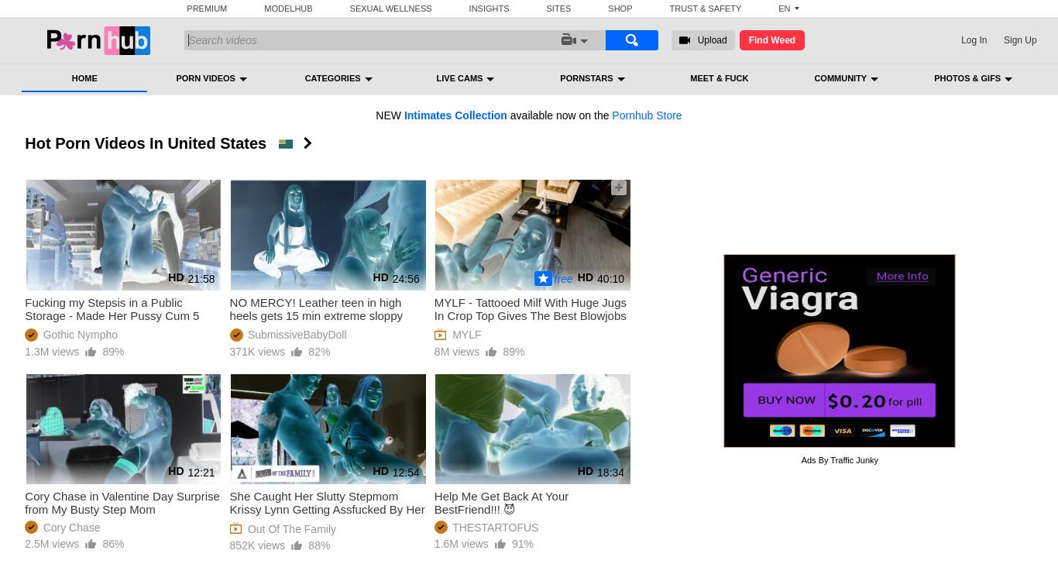Click the right chevron next to United States heading
Screen dimensions: 1058x564
pos(307,143)
